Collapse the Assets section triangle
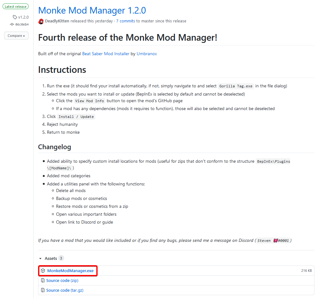317x298 pixels. 40,259
